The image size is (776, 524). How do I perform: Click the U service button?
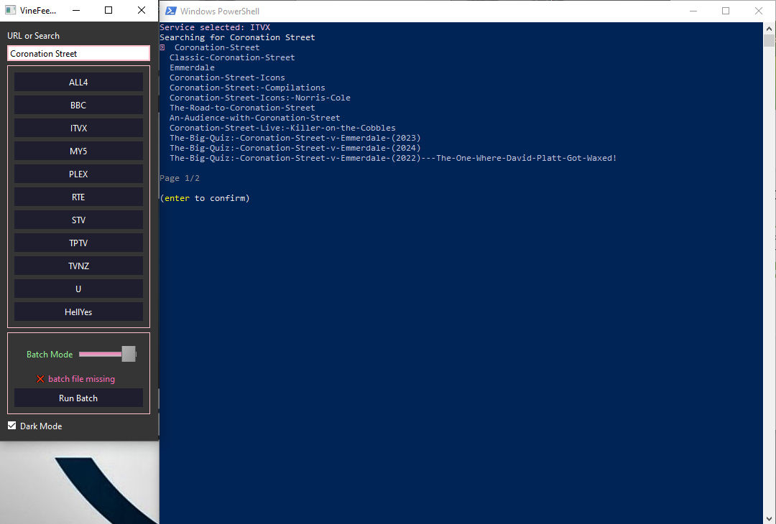click(78, 289)
